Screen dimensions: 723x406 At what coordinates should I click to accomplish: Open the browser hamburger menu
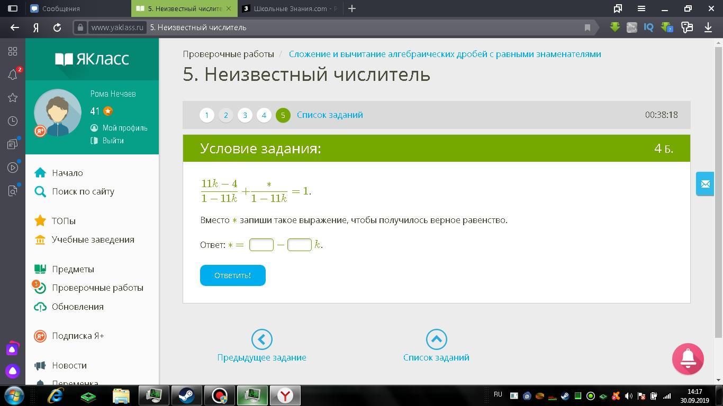[x=641, y=8]
